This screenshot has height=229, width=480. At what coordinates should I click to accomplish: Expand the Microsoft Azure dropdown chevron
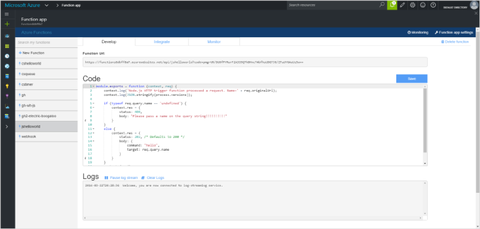[46, 5]
